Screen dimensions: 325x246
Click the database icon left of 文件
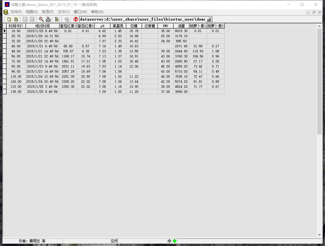click(6, 12)
